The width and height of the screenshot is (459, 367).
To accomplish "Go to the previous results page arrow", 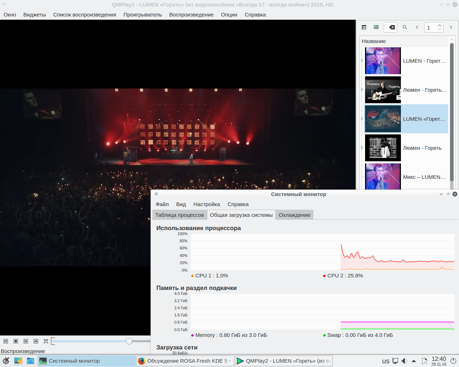I will (417, 27).
